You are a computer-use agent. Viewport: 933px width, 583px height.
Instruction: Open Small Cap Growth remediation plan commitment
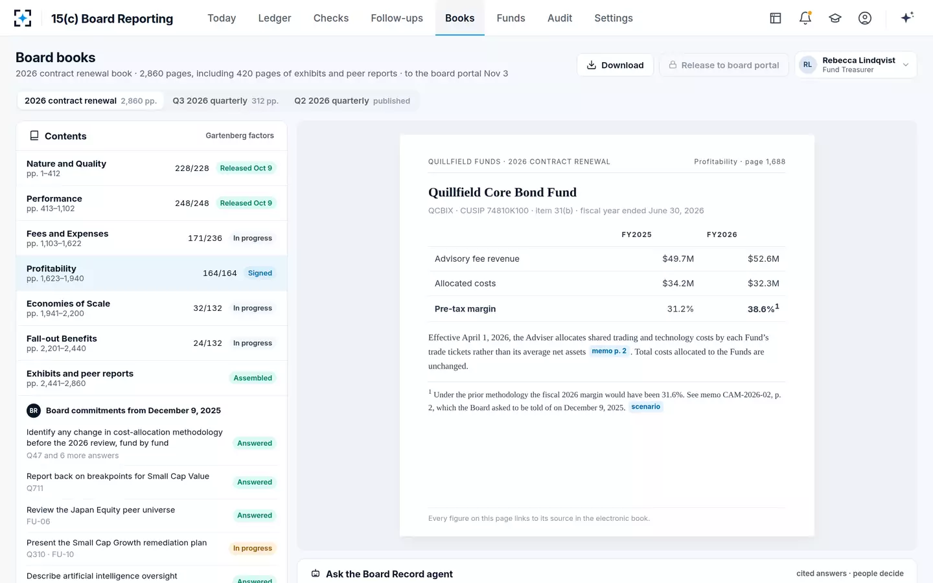152,549
